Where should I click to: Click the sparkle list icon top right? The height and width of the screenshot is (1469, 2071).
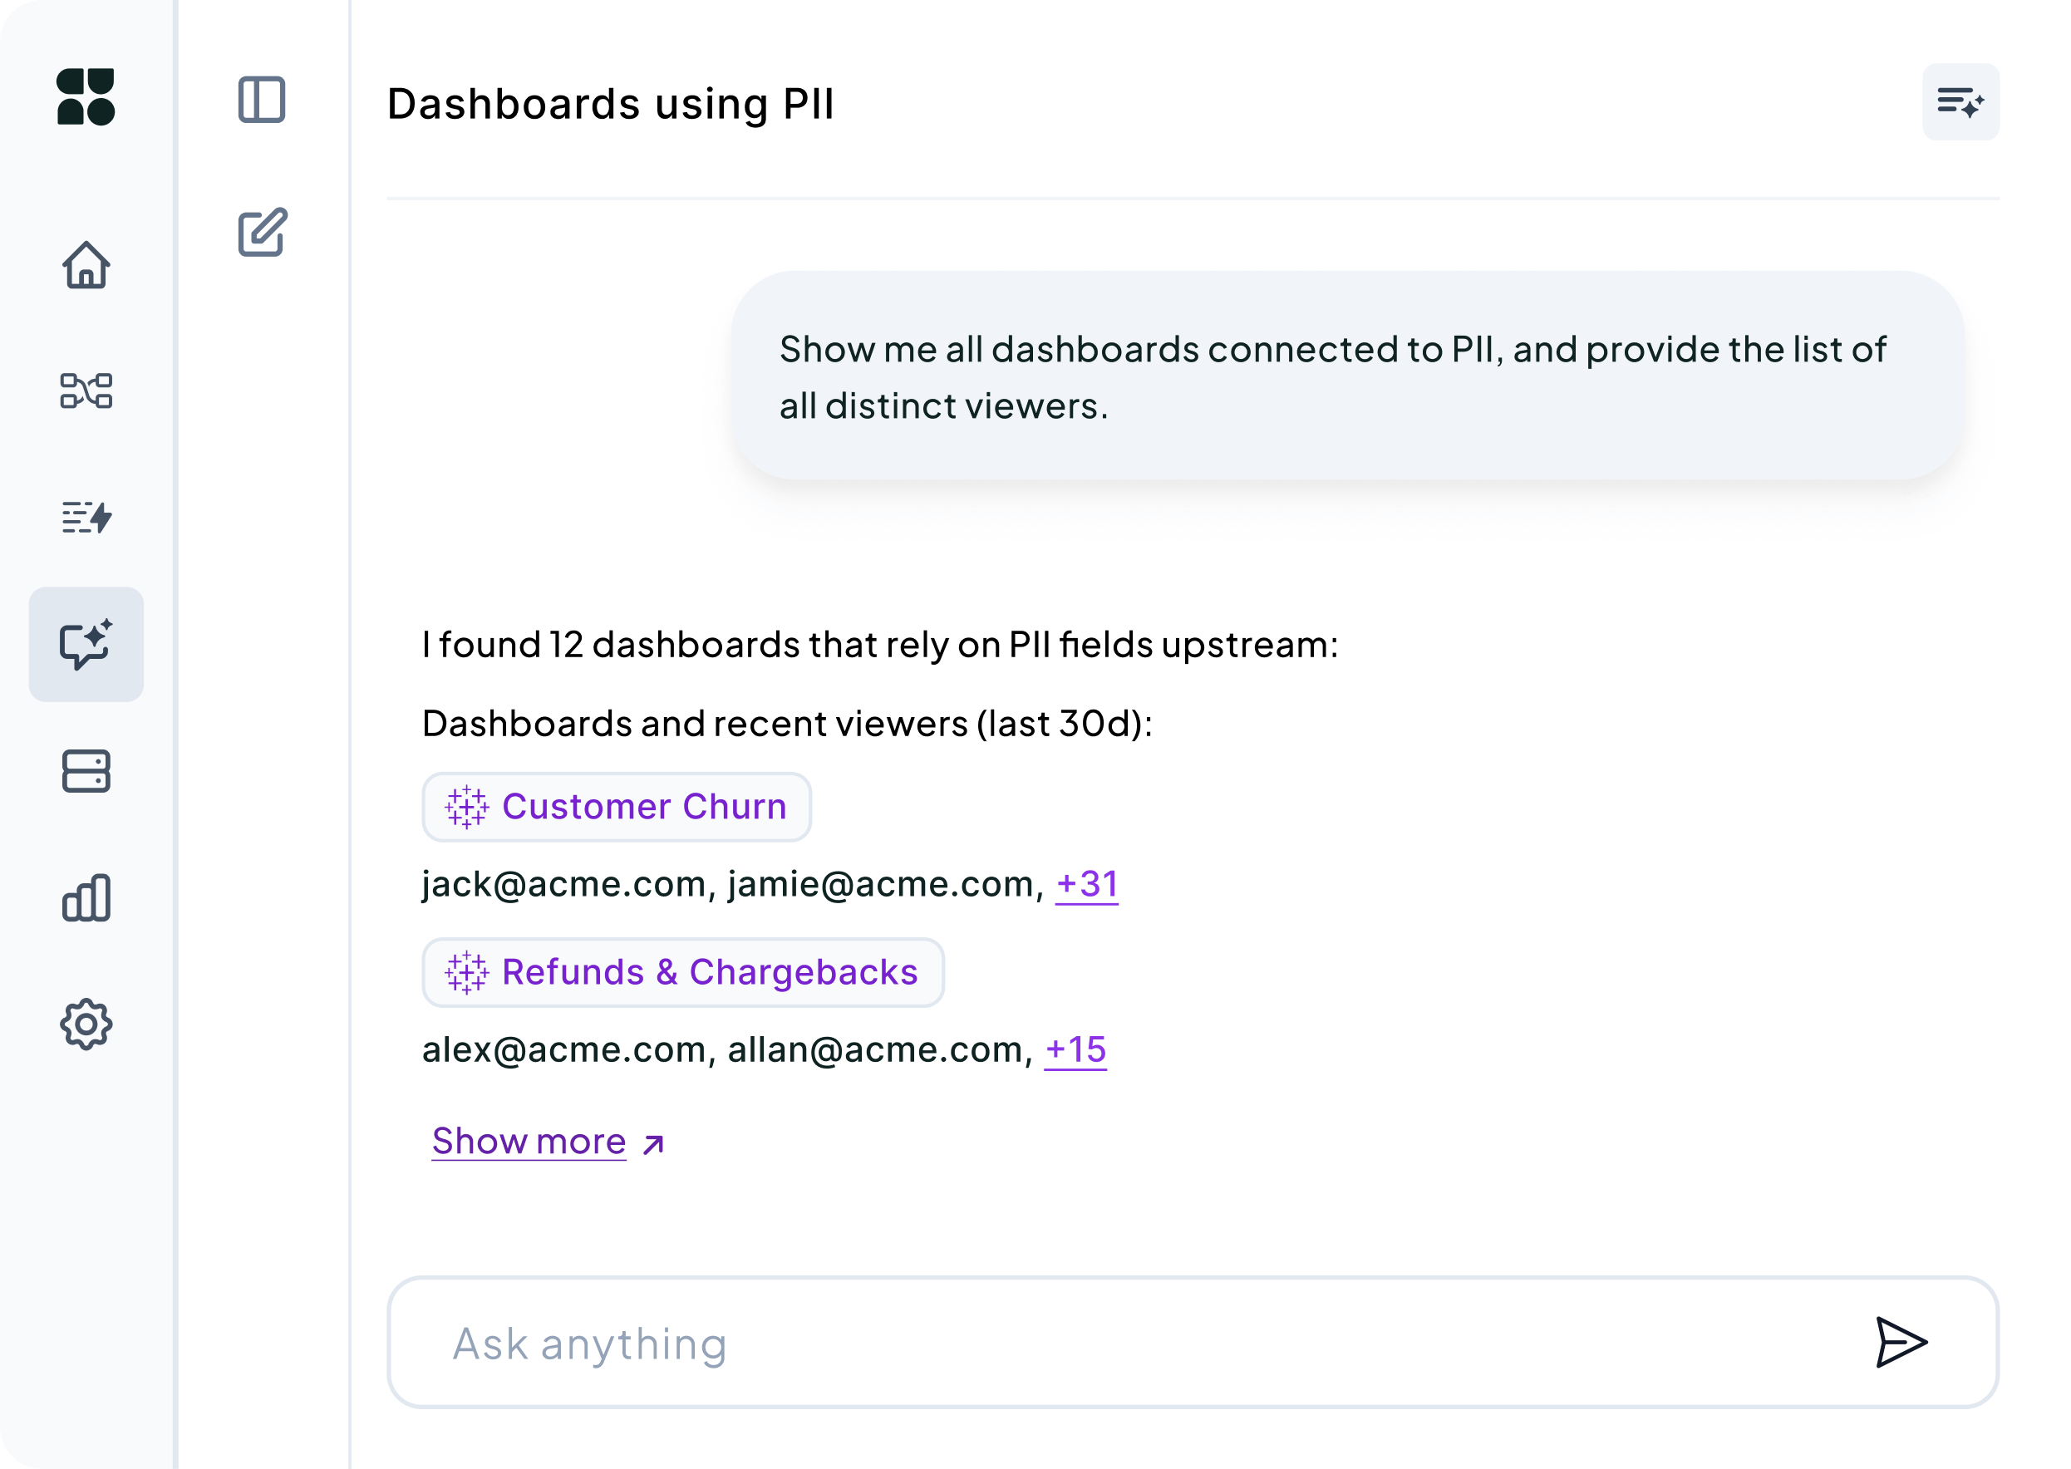[x=1960, y=101]
